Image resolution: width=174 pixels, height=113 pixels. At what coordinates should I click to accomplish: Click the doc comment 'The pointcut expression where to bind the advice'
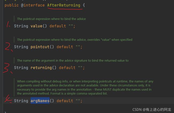click(x=51, y=19)
